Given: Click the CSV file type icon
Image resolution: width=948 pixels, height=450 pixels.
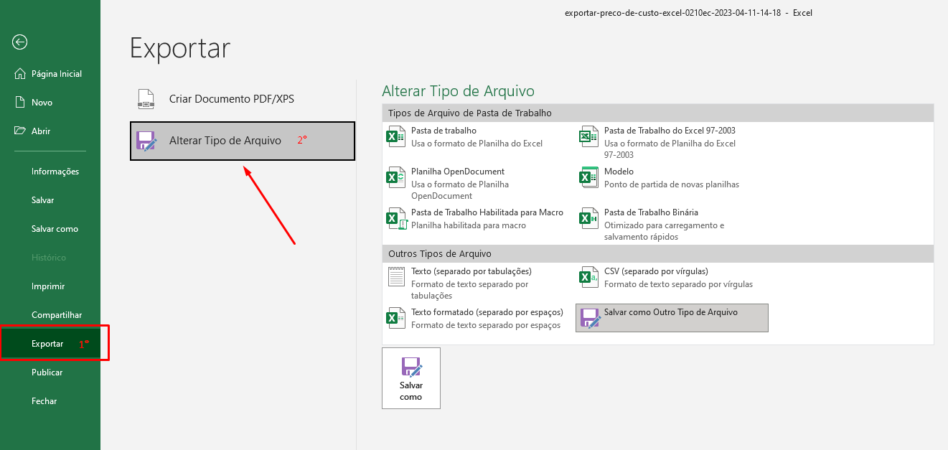Looking at the screenshot, I should pos(589,277).
